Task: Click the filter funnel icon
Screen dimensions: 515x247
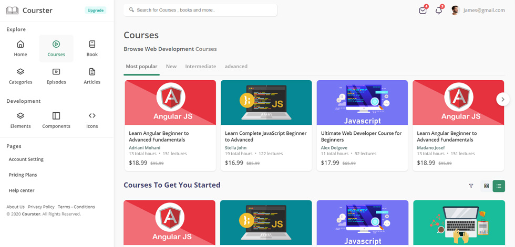Action: pyautogui.click(x=471, y=186)
